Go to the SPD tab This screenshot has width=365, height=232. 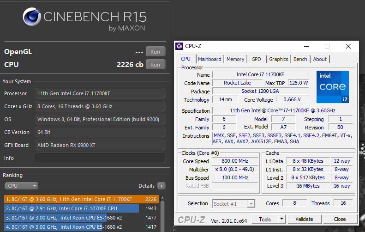pyautogui.click(x=256, y=59)
